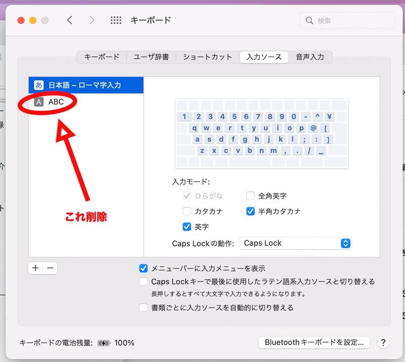
Task: Click the magnifying glass search icon
Action: (x=309, y=21)
